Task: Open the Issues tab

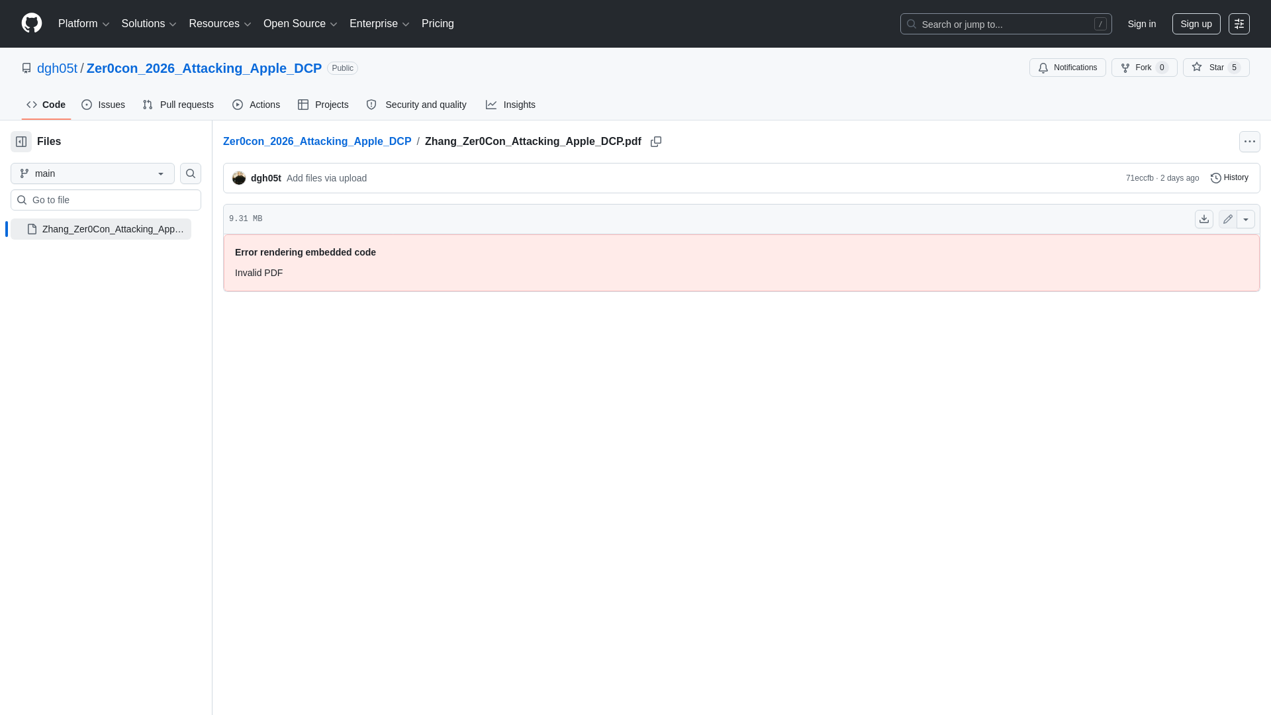Action: coord(103,105)
